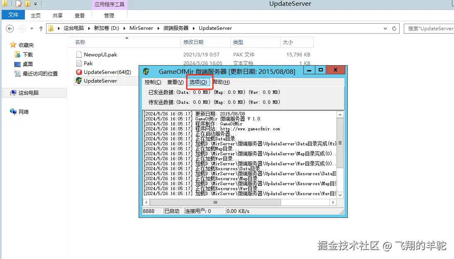Screen dimensions: 454x259
Task: Expand chevron after 新加卷 (D:) breadcrumb
Action: 124,28
